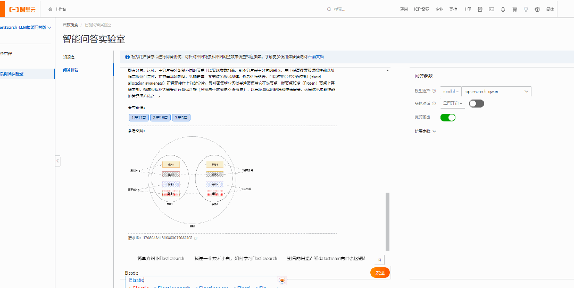Open the top bar icon left of the terminal icon

click(480, 9)
